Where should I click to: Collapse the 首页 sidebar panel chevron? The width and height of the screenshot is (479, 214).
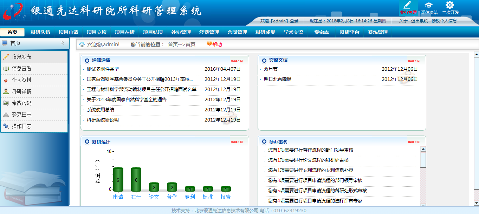(62, 43)
